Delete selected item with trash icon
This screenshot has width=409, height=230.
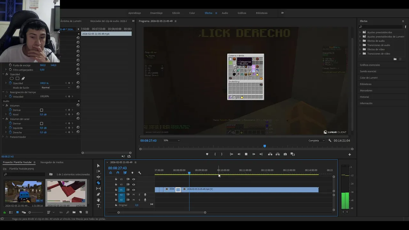pyautogui.click(x=87, y=212)
